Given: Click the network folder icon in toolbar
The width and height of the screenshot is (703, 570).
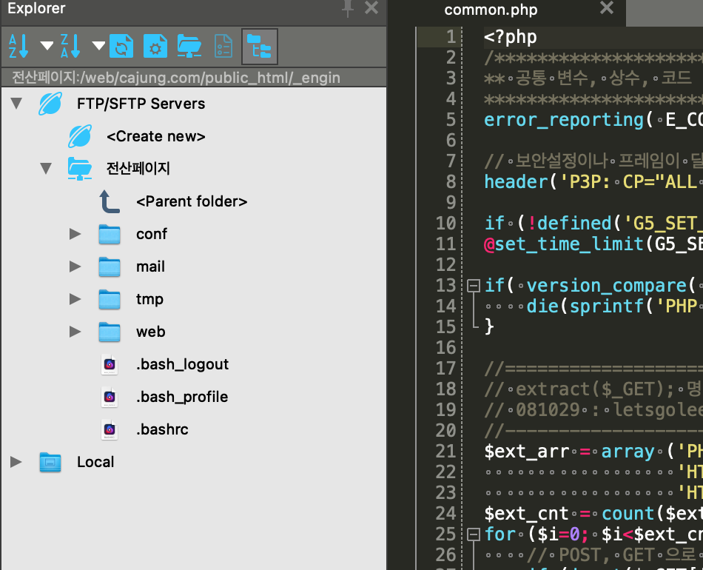Looking at the screenshot, I should point(189,46).
